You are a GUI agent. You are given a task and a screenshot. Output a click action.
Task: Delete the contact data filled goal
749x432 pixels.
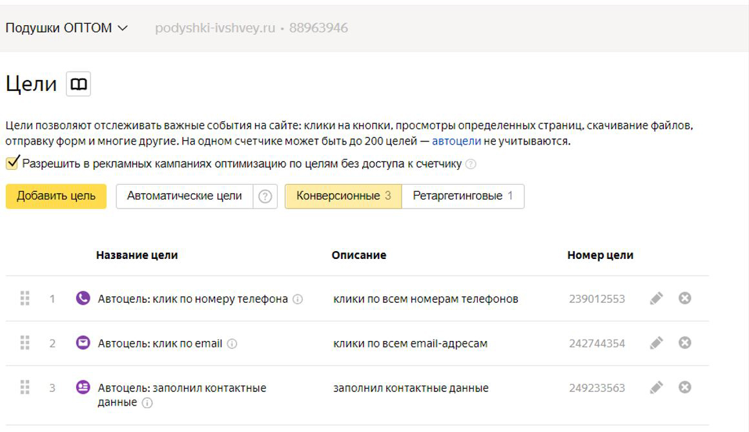point(685,387)
